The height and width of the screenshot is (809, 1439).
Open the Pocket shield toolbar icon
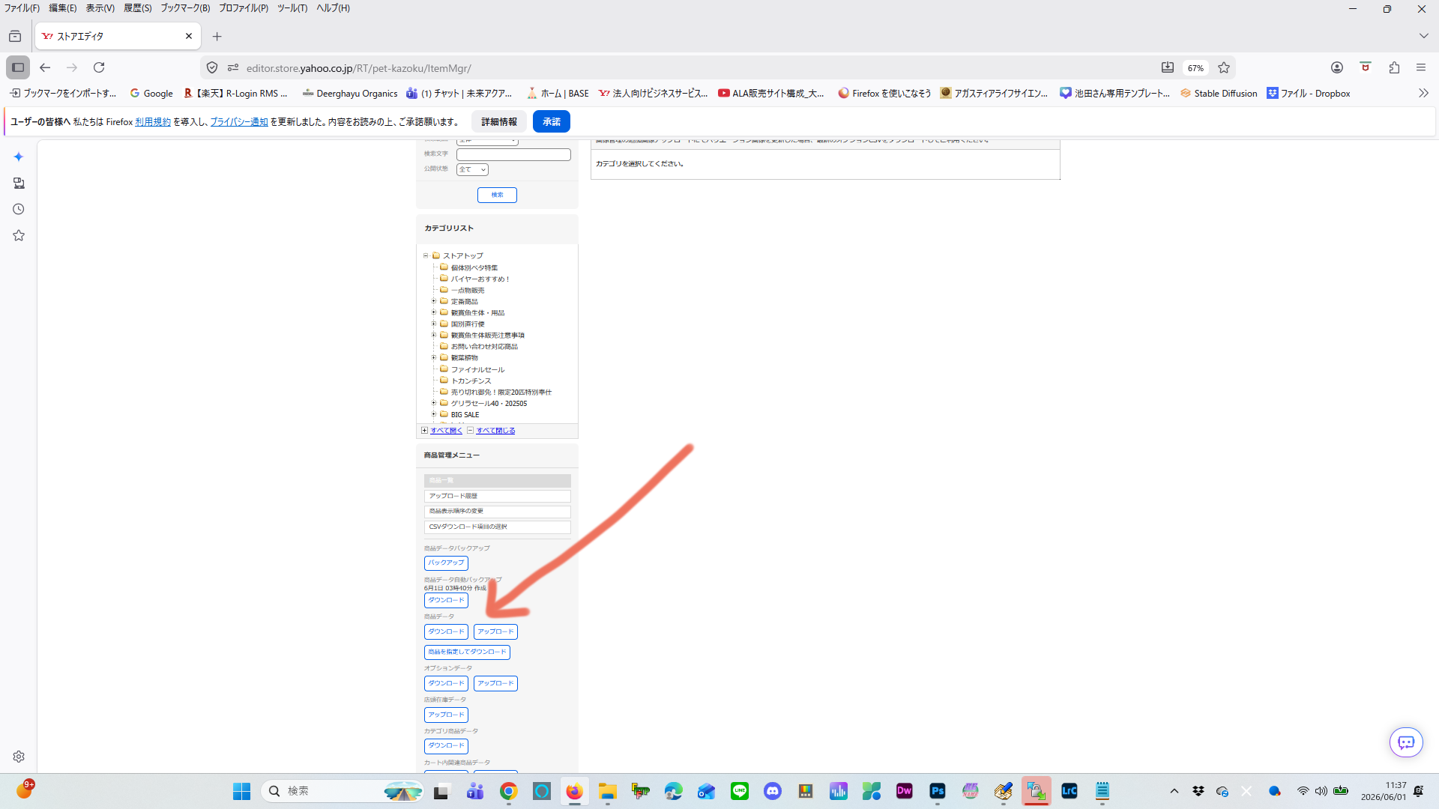pos(1366,67)
